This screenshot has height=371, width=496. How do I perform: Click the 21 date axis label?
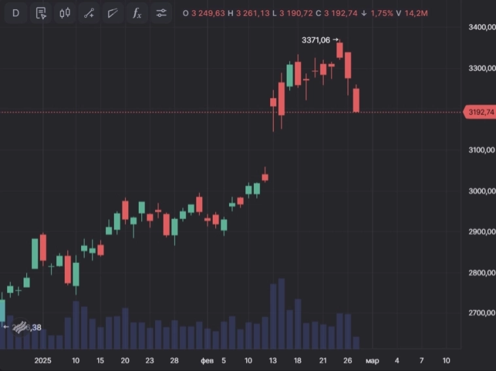323,361
